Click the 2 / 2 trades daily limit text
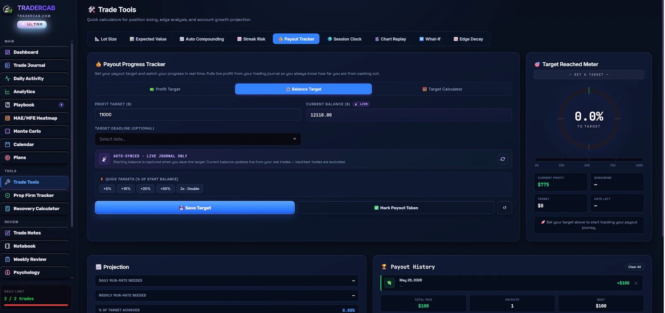This screenshot has width=665, height=313. point(19,298)
